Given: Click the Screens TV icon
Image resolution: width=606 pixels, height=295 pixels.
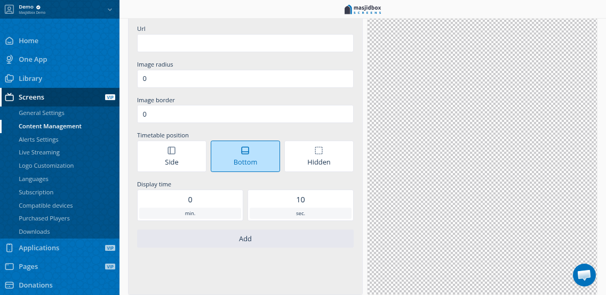Looking at the screenshot, I should [x=9, y=97].
